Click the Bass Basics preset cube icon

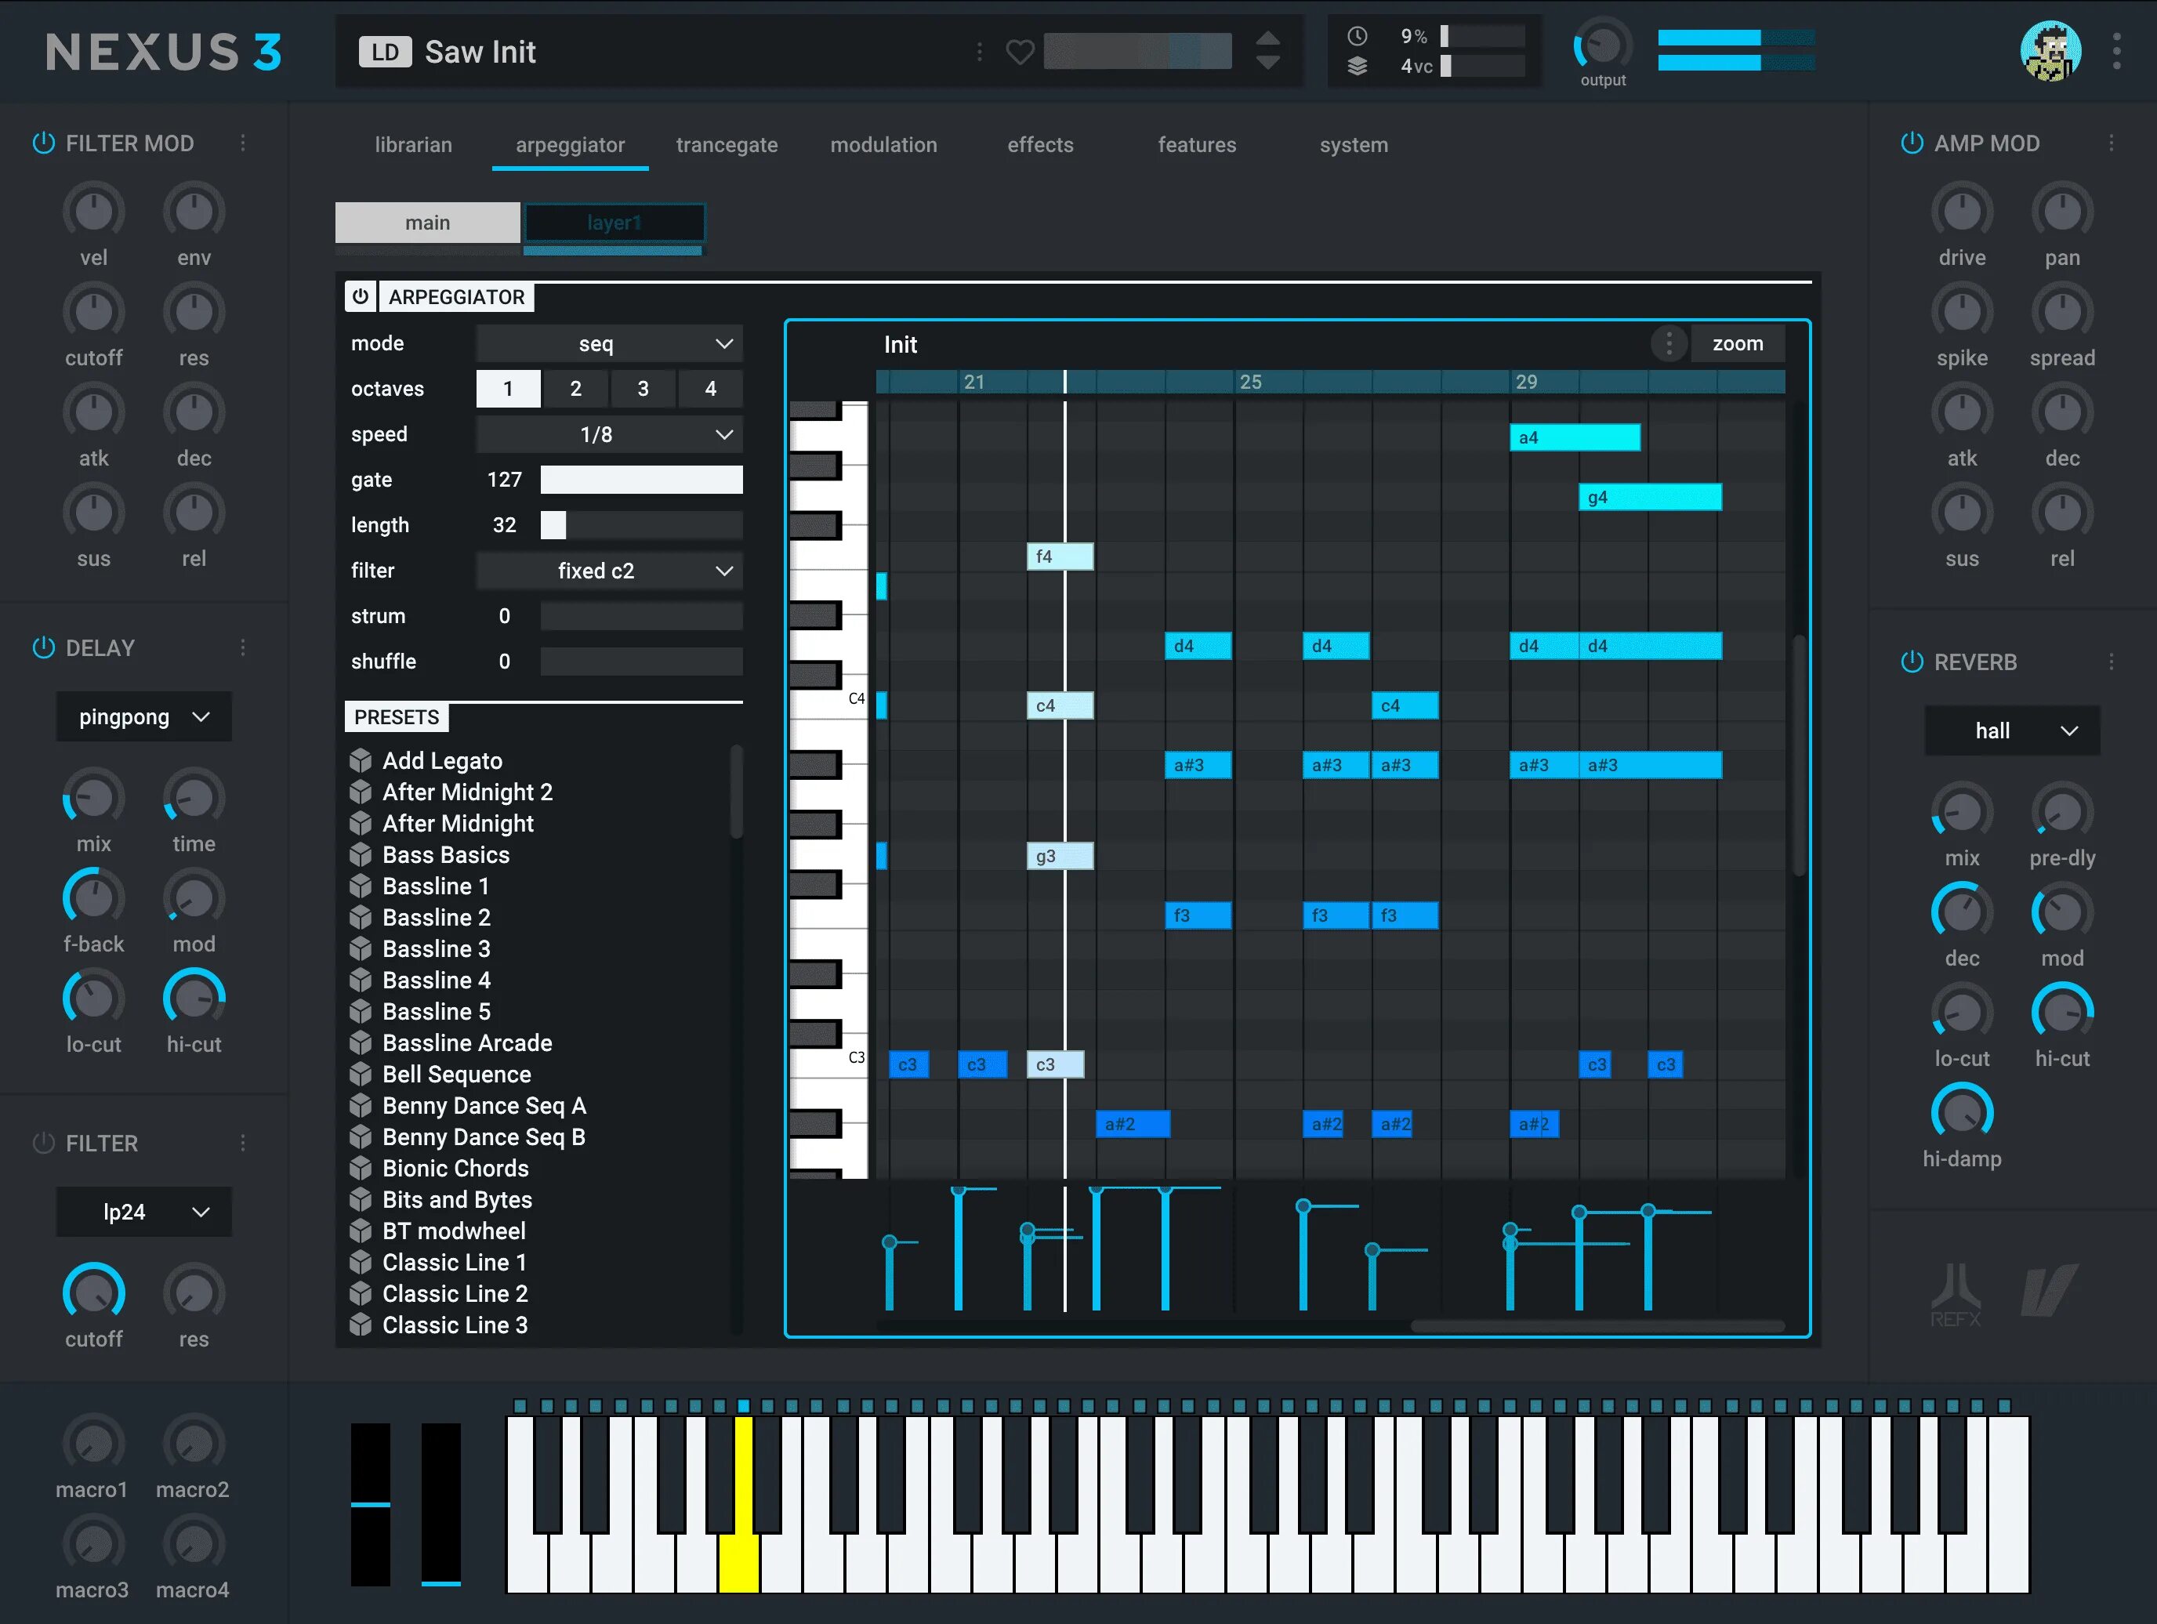click(x=361, y=854)
